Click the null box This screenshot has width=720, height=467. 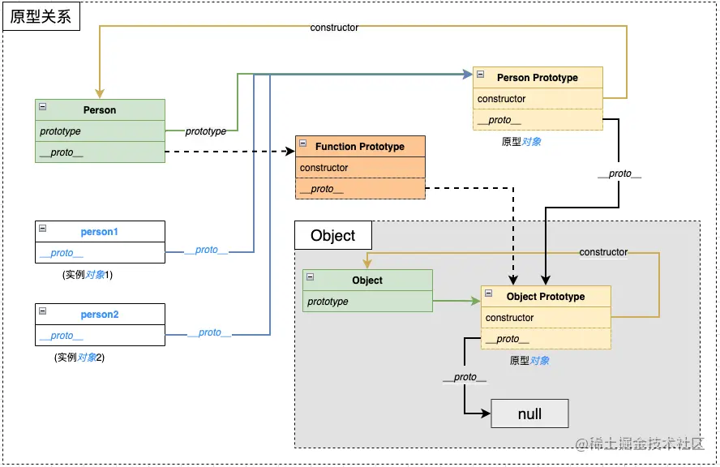pyautogui.click(x=530, y=413)
